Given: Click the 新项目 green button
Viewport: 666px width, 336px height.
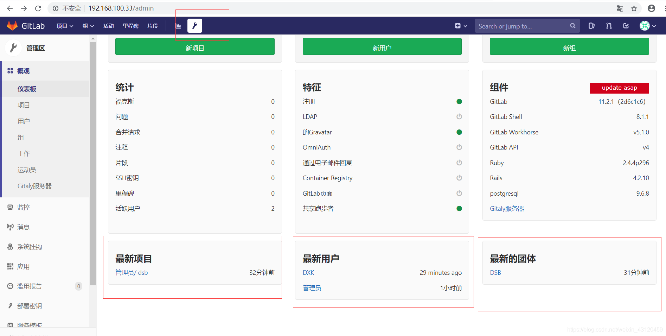Looking at the screenshot, I should pos(195,46).
